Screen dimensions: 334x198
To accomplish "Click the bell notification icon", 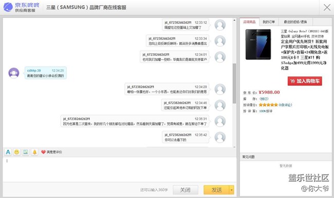I will coord(34,152).
